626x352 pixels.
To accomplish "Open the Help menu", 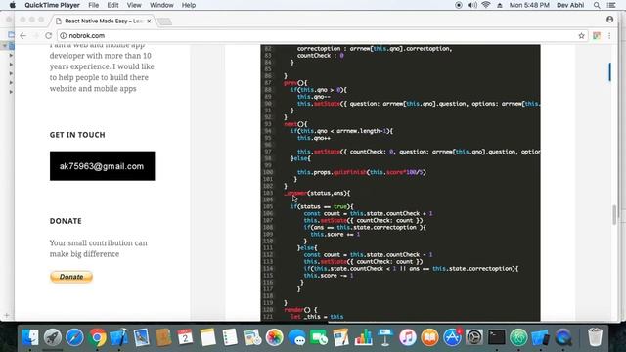I will (189, 5).
